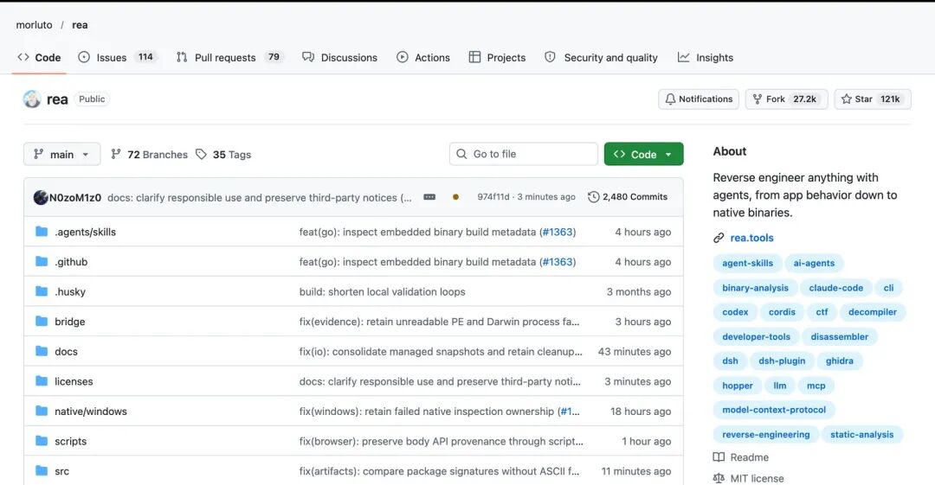View the Insights tab
Screen dimensions: 935x485
pyautogui.click(x=706, y=58)
